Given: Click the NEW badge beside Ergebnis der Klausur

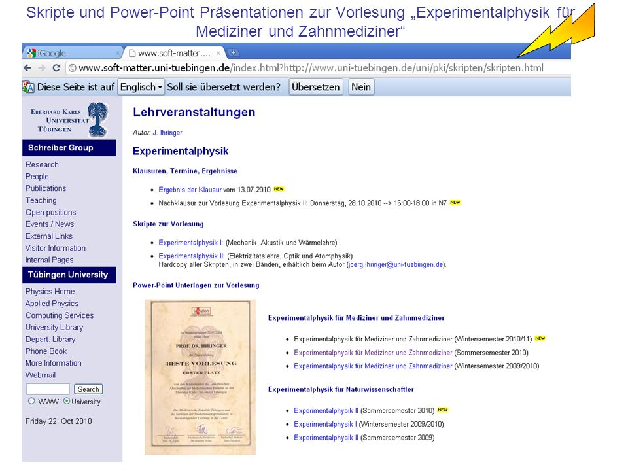Looking at the screenshot, I should pyautogui.click(x=279, y=189).
